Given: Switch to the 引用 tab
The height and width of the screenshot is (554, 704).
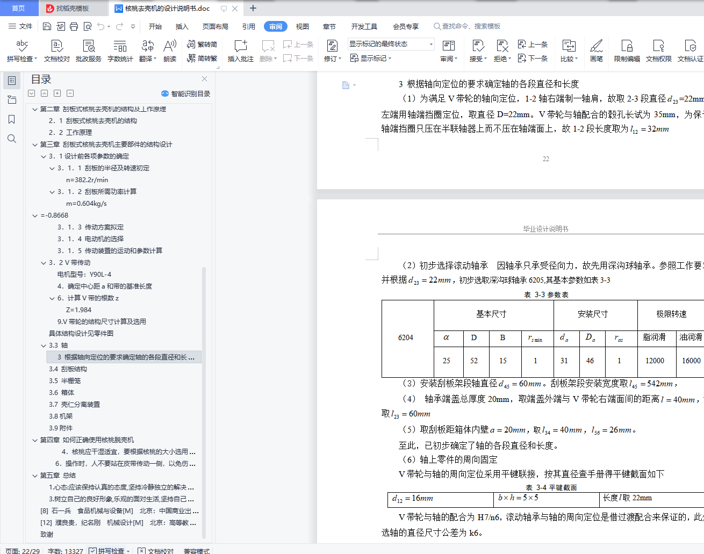Looking at the screenshot, I should [248, 26].
